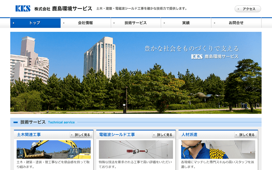
Task: Click the excavator thumbnail image
Action: 54,150
